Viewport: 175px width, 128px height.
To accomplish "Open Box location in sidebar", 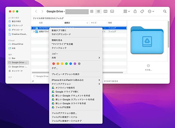I will click(12, 58).
